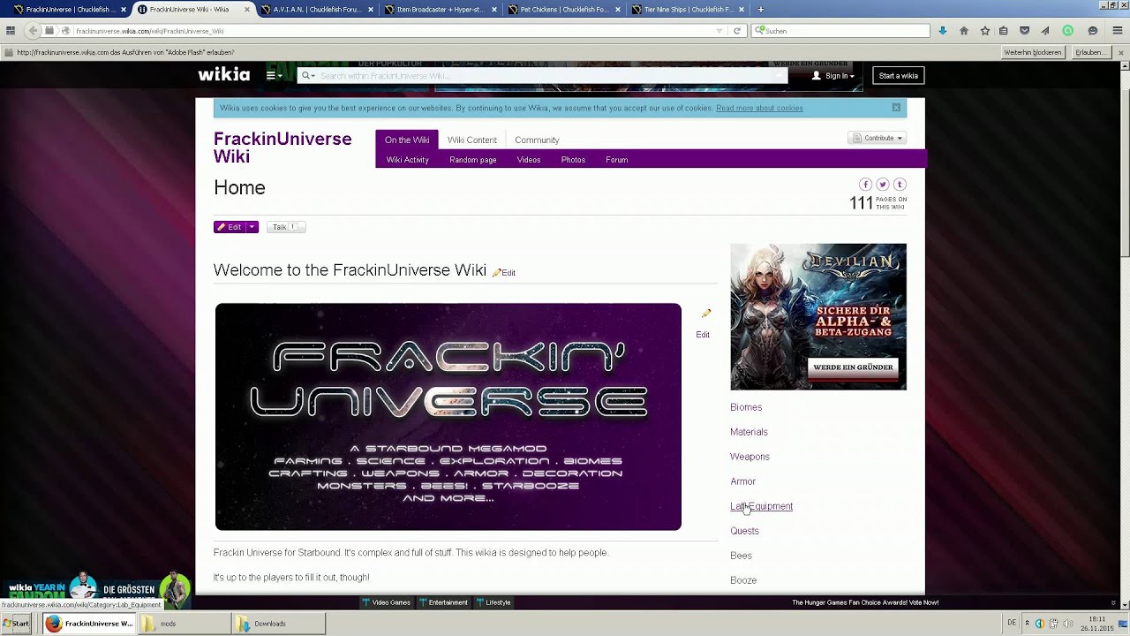Viewport: 1130px width, 636px height.
Task: Open the Contribute dropdown
Action: [x=877, y=138]
